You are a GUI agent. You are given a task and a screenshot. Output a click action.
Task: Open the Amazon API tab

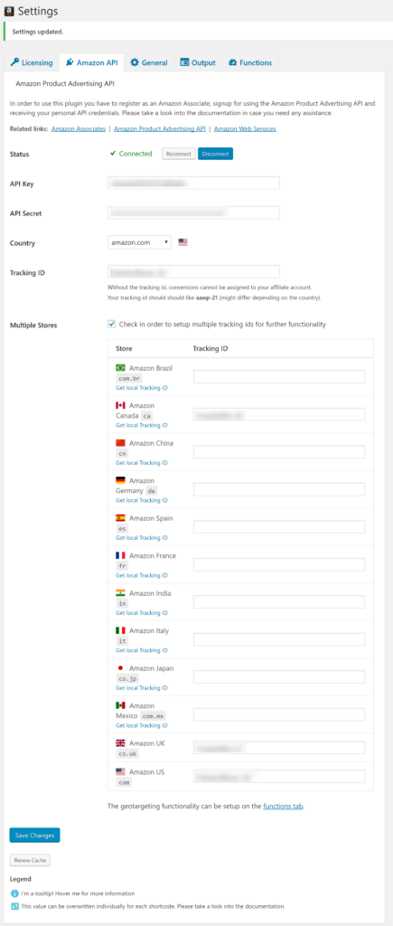point(91,62)
